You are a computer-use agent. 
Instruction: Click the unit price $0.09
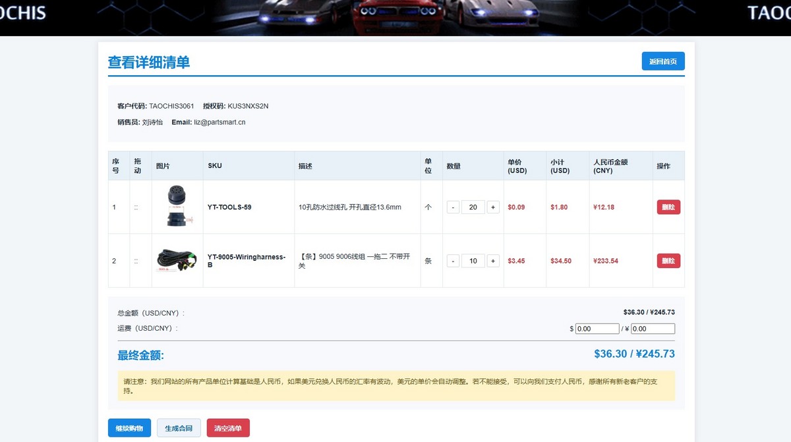pos(516,207)
